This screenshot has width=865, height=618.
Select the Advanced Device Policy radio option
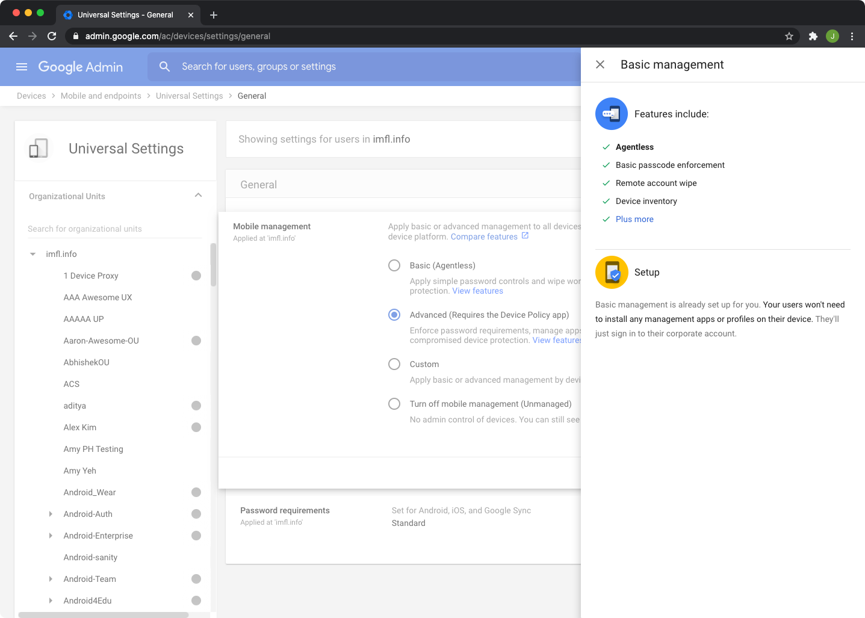[394, 315]
